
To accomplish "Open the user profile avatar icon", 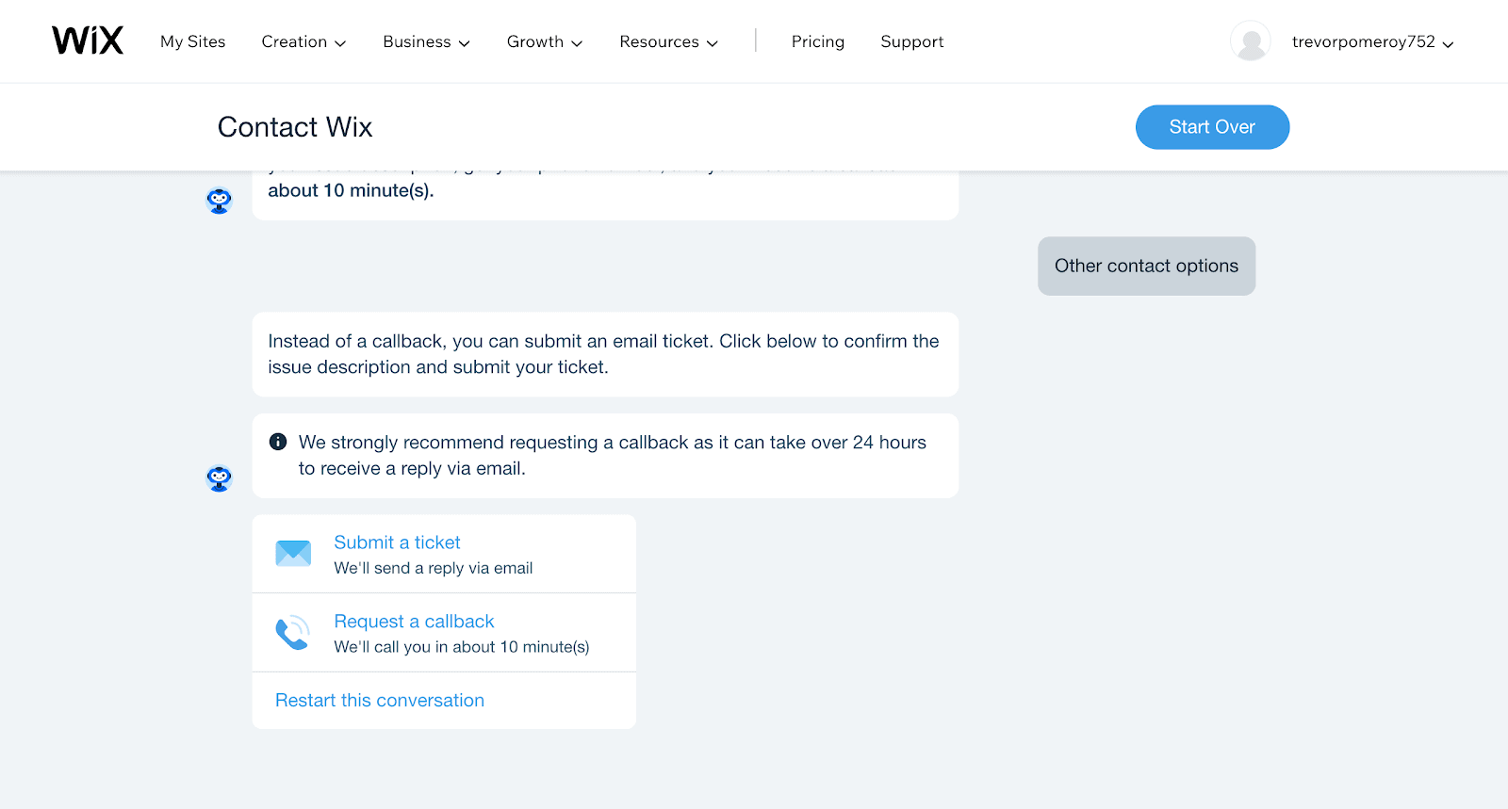I will [1251, 41].
